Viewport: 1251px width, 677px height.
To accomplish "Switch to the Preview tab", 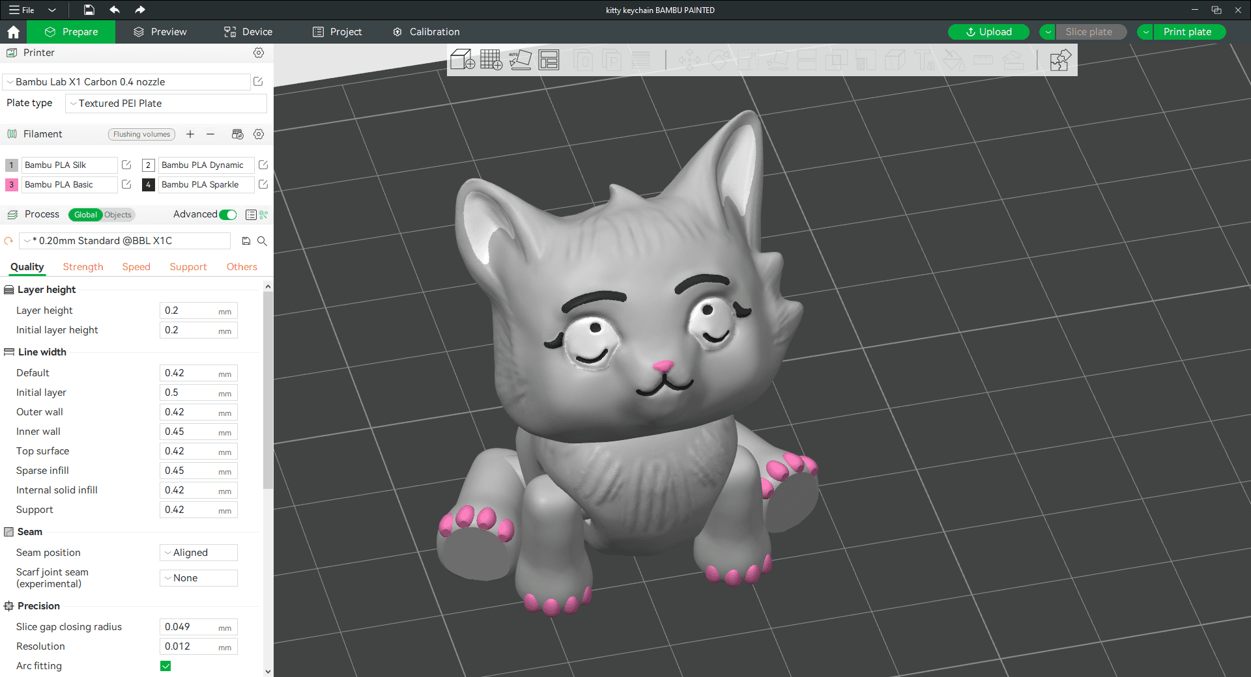I will [x=160, y=32].
